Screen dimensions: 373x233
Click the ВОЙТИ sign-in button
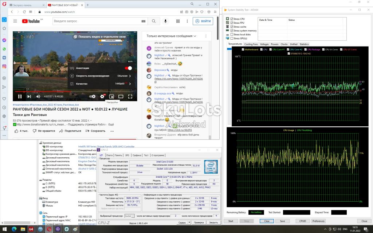point(203,21)
